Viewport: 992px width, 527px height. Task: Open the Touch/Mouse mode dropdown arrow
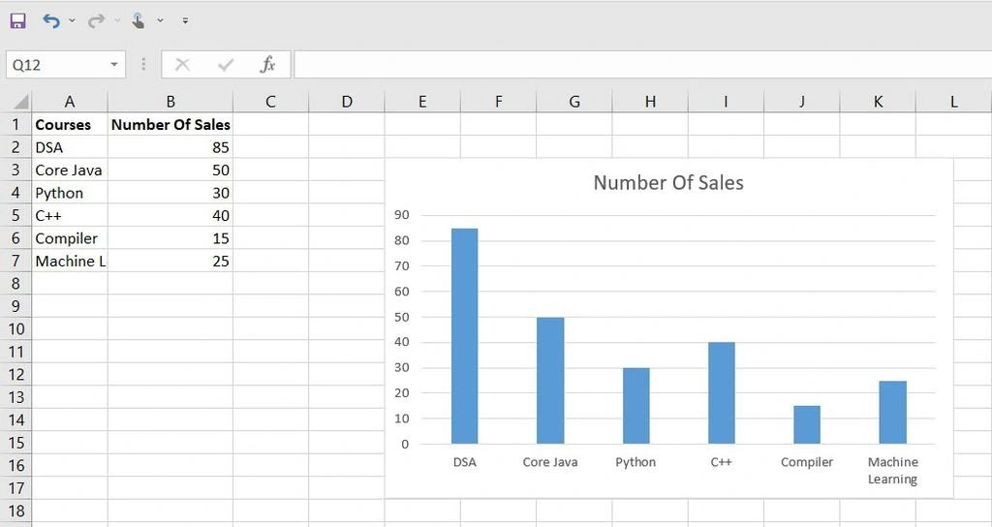[160, 21]
